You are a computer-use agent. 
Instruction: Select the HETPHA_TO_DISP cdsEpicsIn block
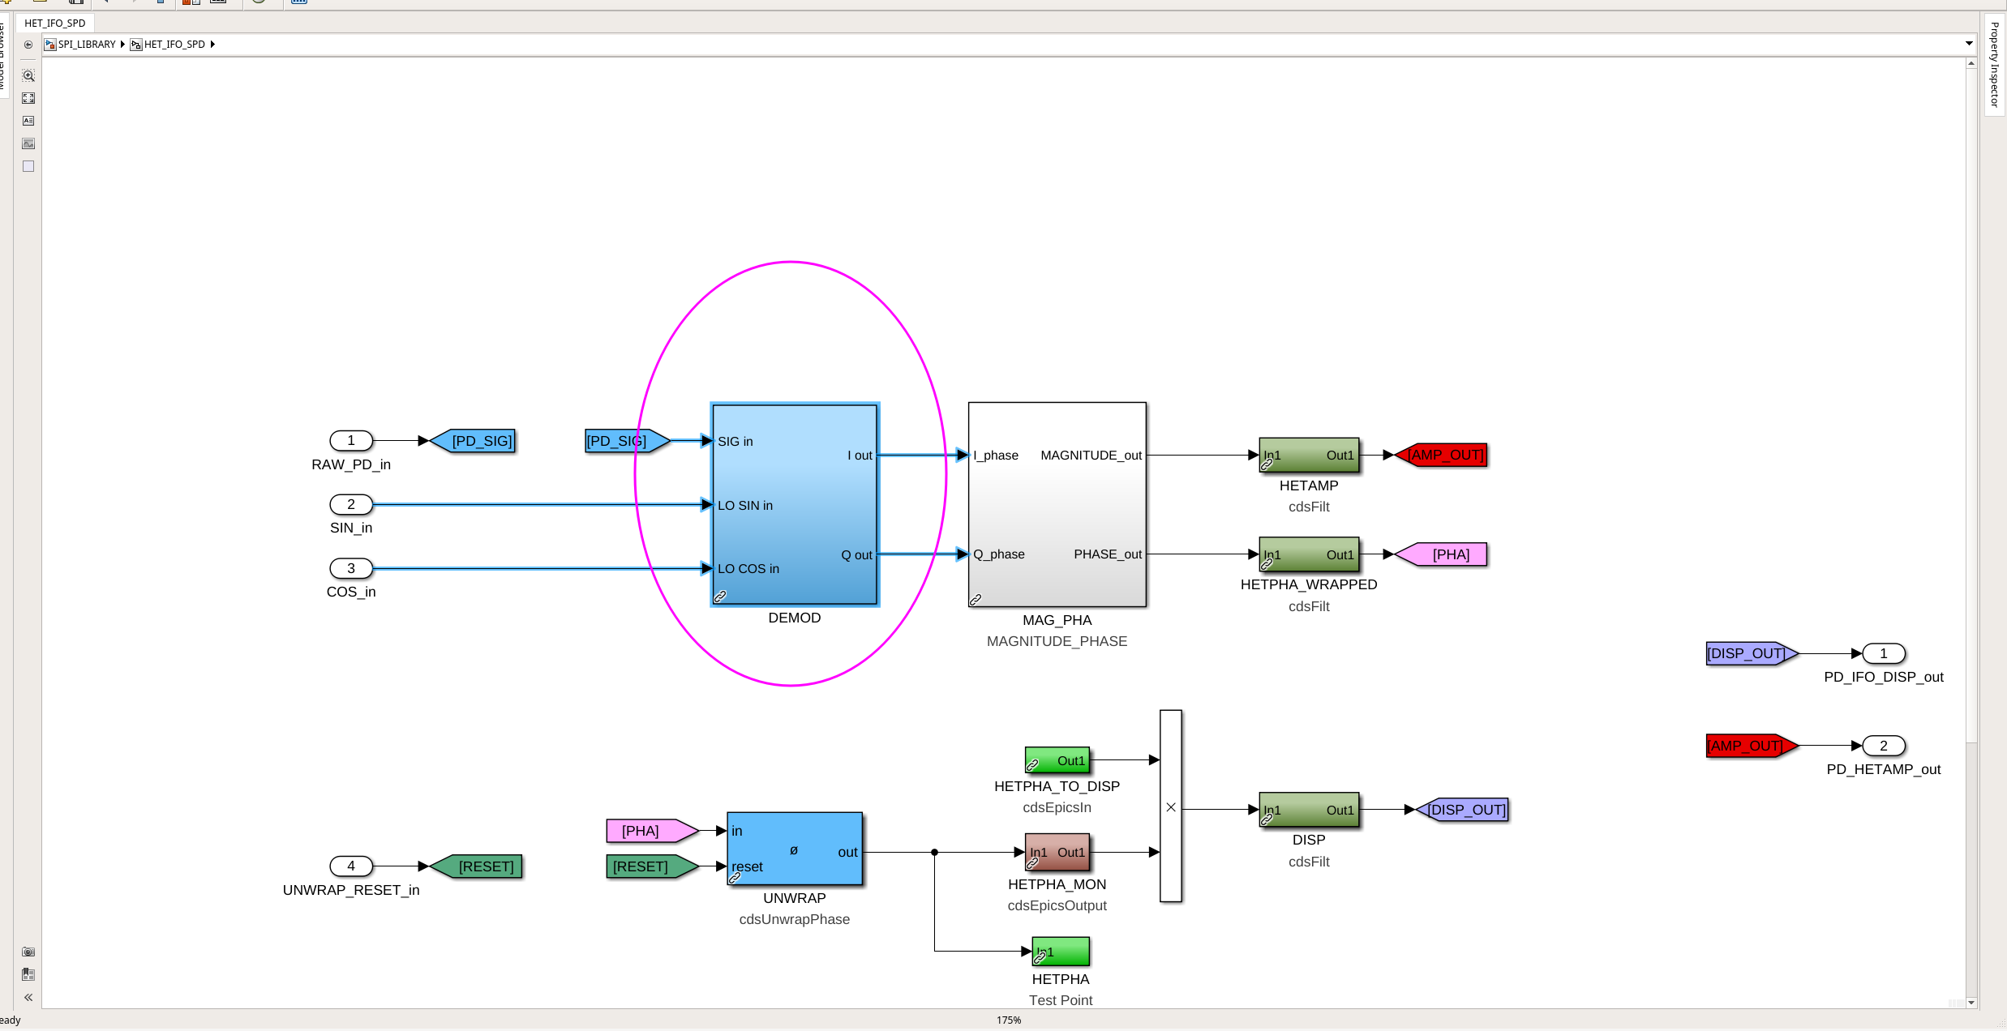(1057, 760)
